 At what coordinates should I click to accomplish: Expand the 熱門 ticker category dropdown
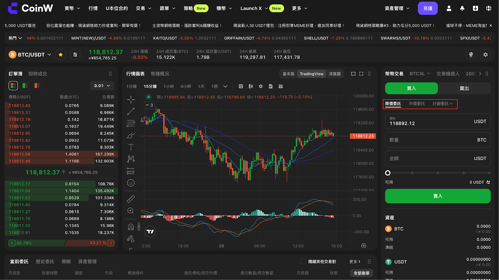[15, 38]
